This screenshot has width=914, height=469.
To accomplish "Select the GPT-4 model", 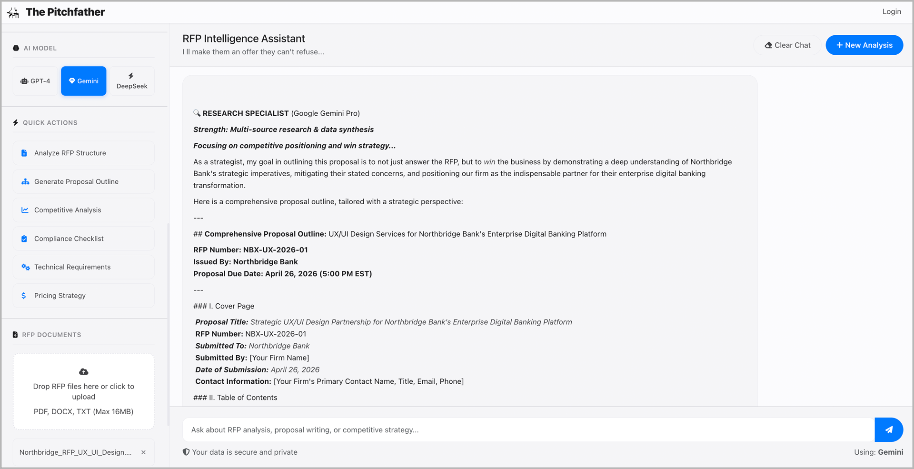I will 35,81.
